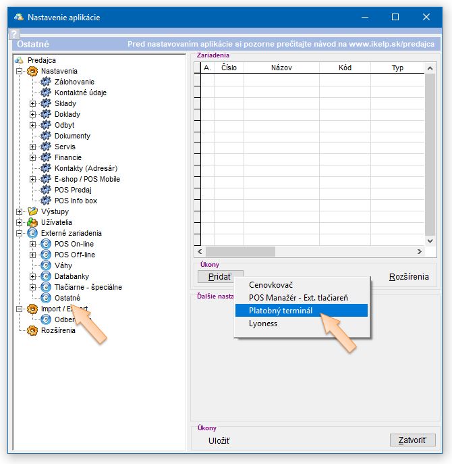Click the Výstupy folder icon

coord(32,211)
